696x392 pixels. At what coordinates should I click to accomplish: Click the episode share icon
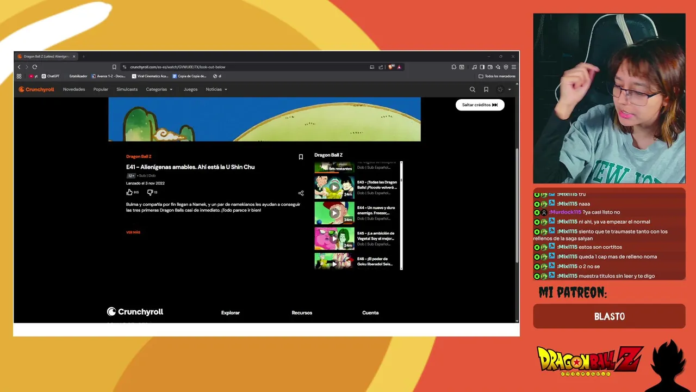click(301, 193)
